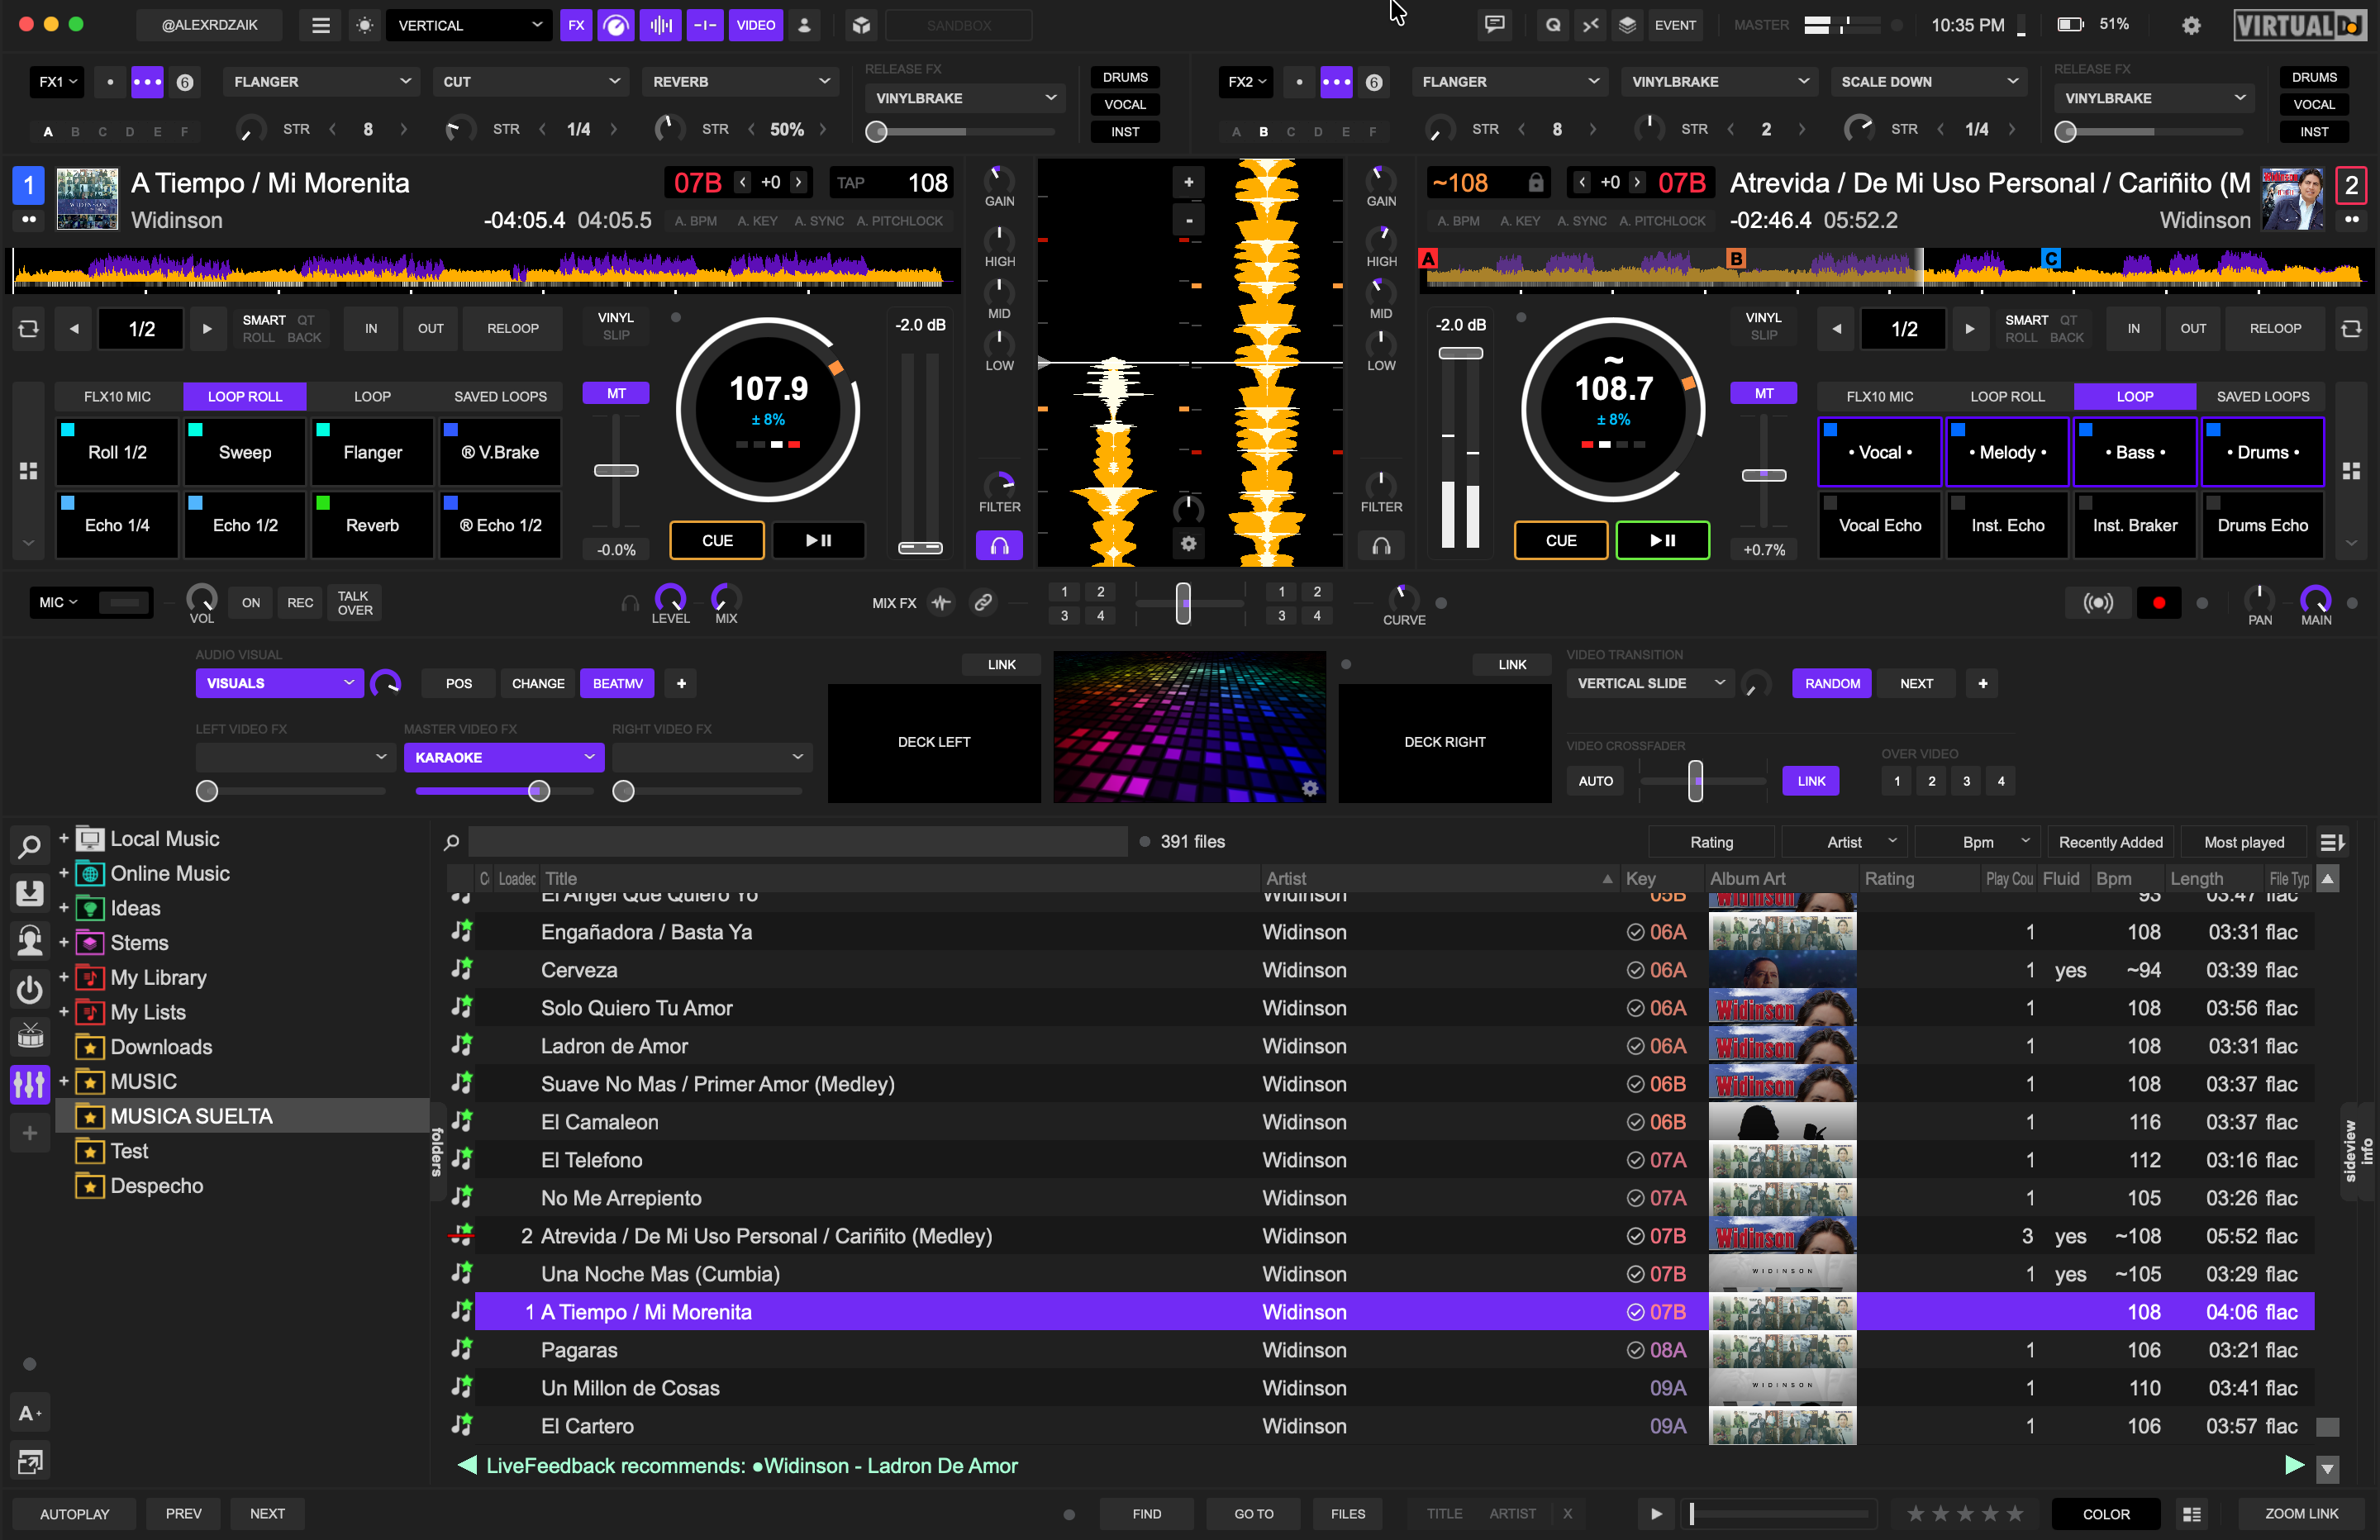Click the chat message icon in top bar

tap(1495, 25)
